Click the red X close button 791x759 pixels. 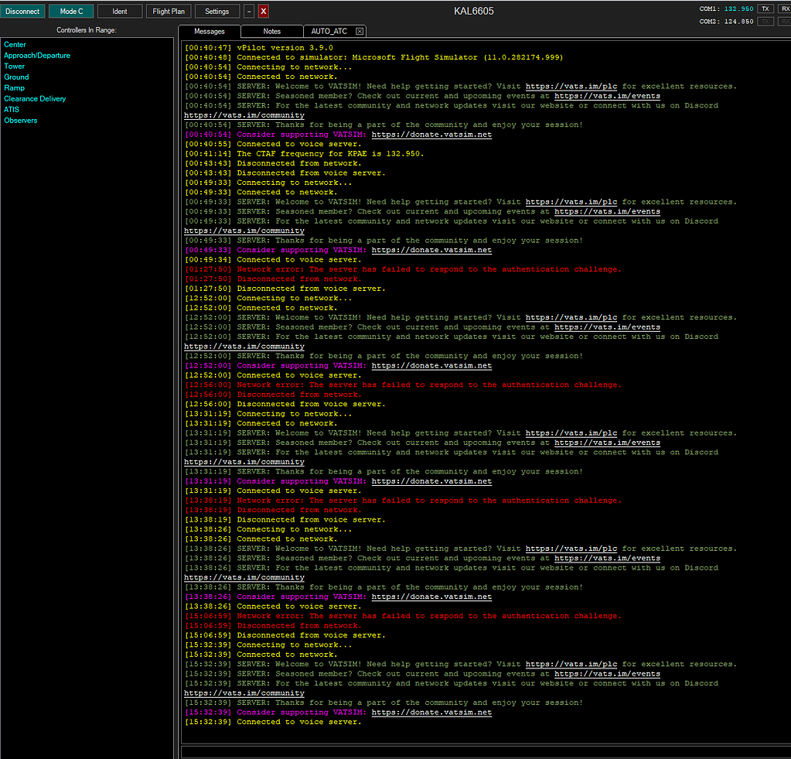point(264,12)
